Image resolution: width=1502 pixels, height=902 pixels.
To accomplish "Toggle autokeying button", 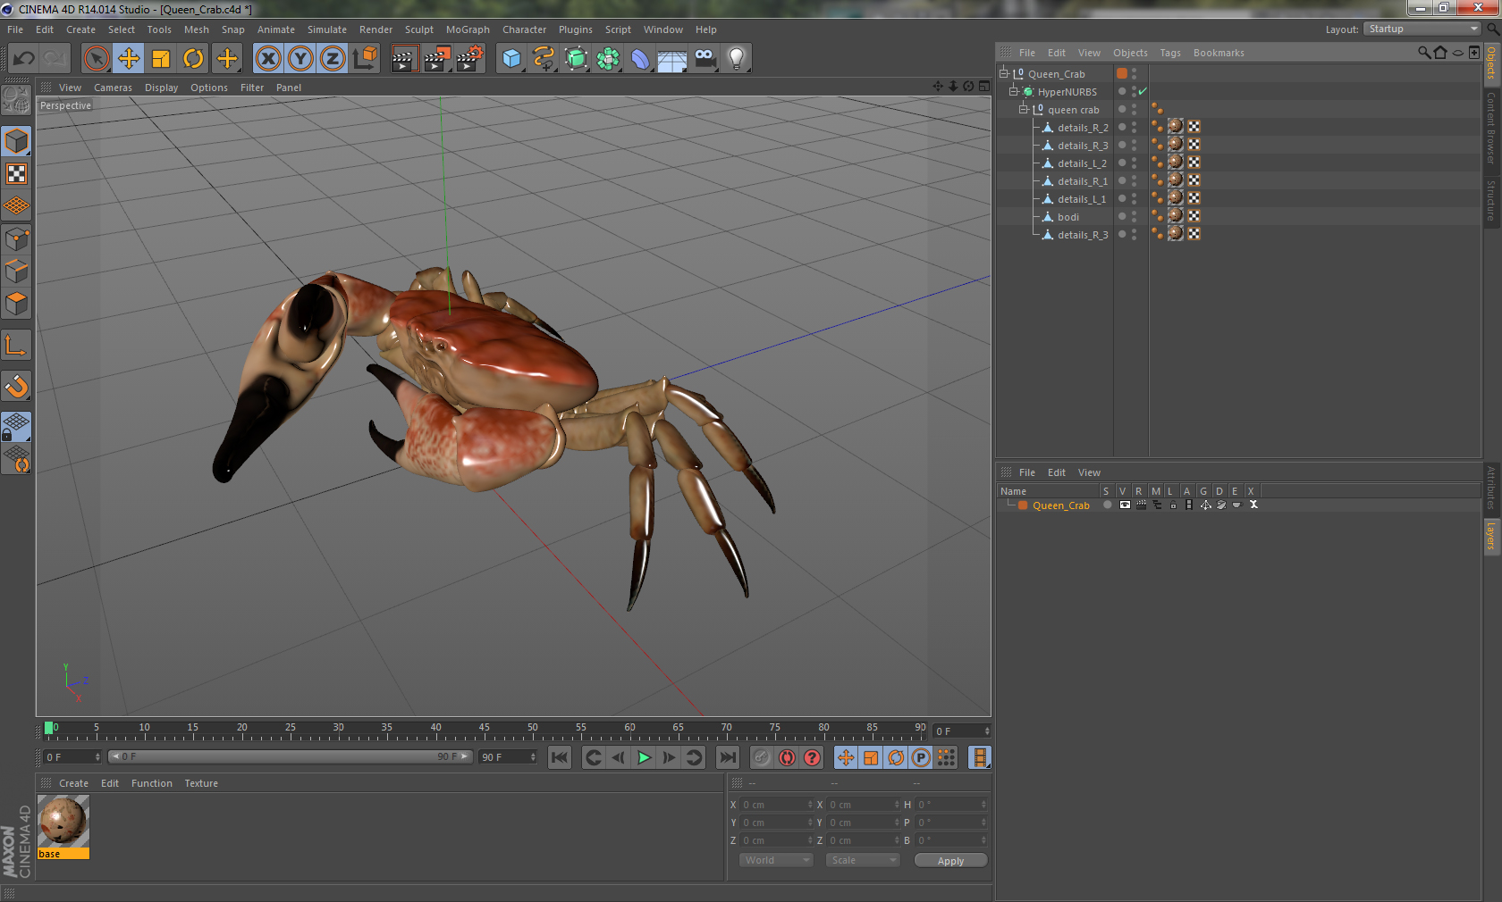I will 787,757.
